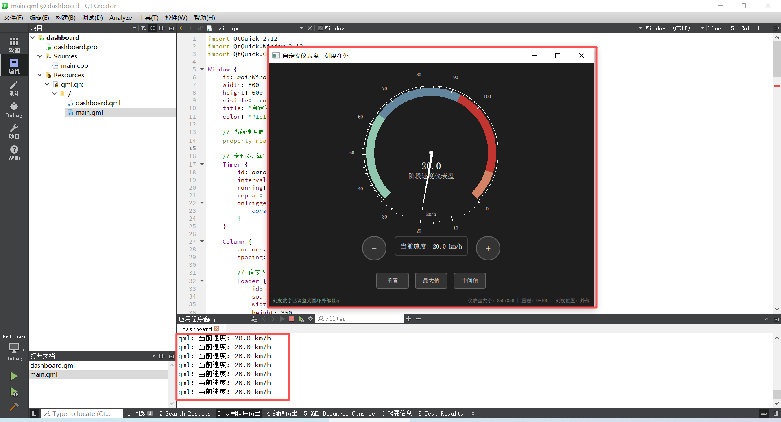Open the 问题 issues pane
Viewport: 781px width, 422px height.
coord(140,413)
